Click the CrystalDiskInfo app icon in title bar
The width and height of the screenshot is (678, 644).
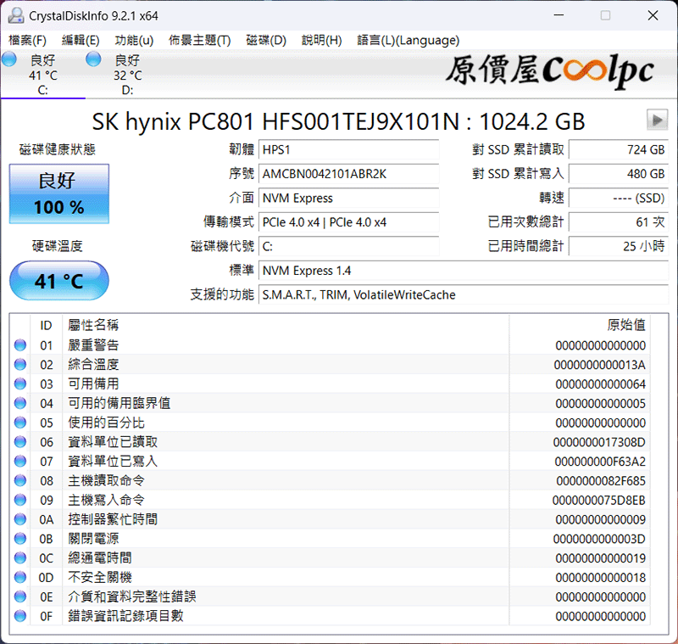pyautogui.click(x=16, y=15)
